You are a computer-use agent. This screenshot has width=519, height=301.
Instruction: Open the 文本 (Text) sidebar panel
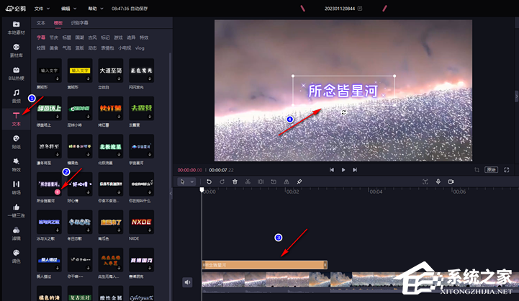click(x=16, y=117)
